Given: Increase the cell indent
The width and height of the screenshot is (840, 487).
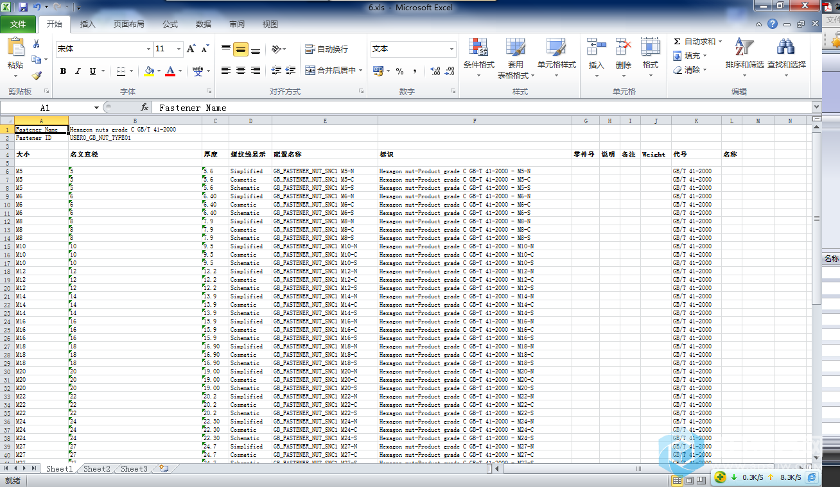Looking at the screenshot, I should 291,71.
